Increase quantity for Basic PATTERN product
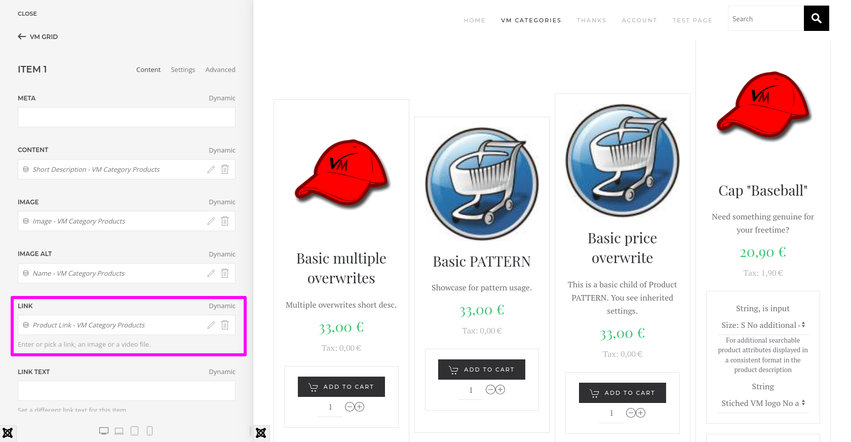This screenshot has width=851, height=442. pyautogui.click(x=500, y=389)
